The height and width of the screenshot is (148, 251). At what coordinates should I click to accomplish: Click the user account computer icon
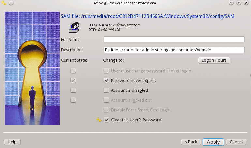[x=74, y=27]
